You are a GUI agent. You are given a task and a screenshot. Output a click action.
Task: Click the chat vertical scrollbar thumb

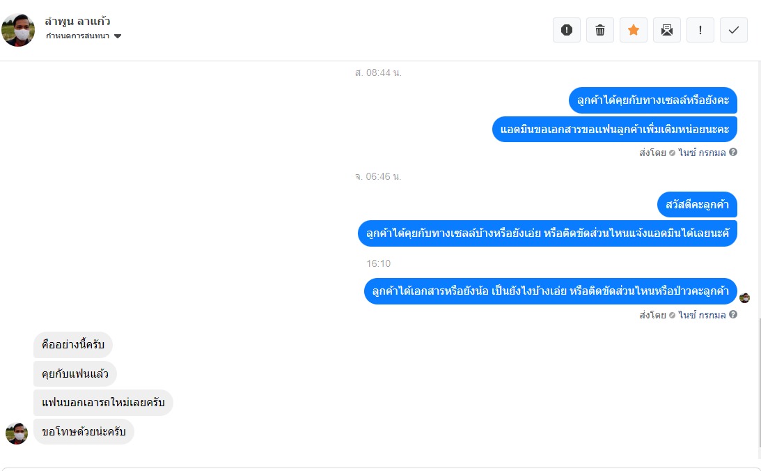coord(759,382)
